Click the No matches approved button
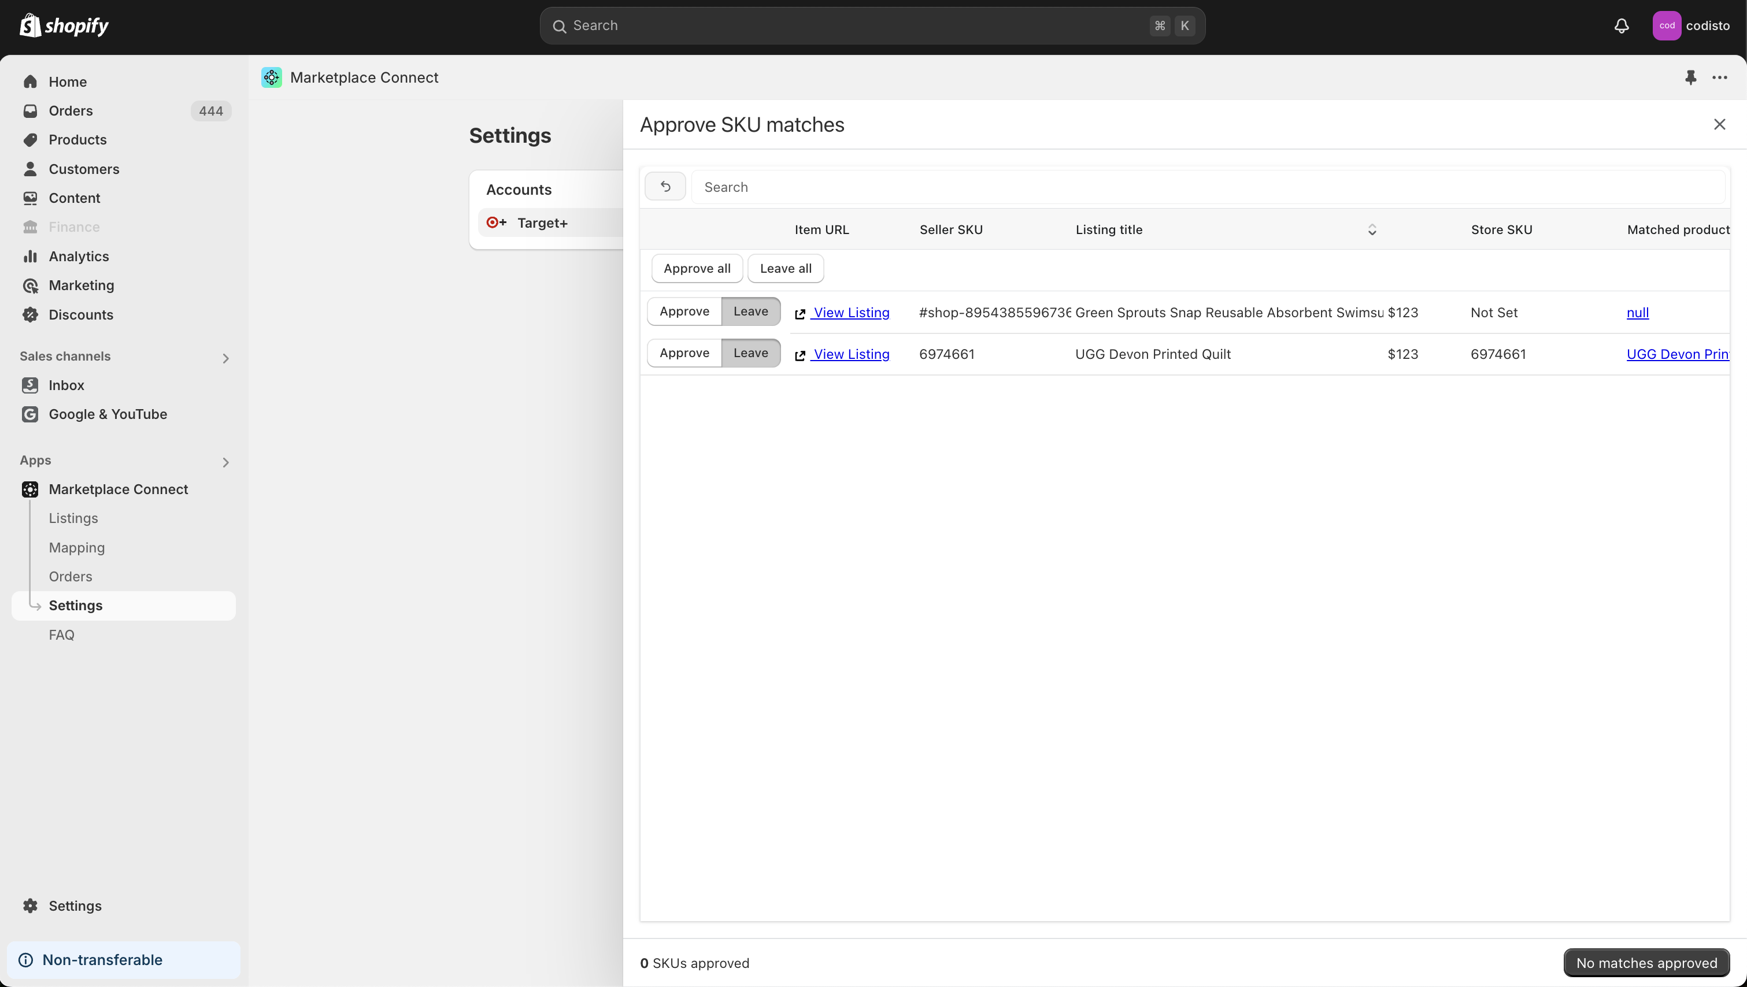The width and height of the screenshot is (1747, 987). pyautogui.click(x=1646, y=963)
